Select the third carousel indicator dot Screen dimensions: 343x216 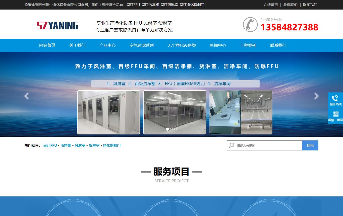(x=176, y=129)
